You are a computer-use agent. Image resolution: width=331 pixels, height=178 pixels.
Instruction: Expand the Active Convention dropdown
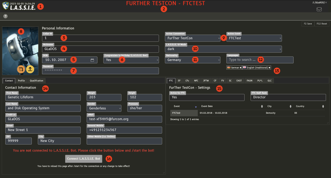(218, 38)
